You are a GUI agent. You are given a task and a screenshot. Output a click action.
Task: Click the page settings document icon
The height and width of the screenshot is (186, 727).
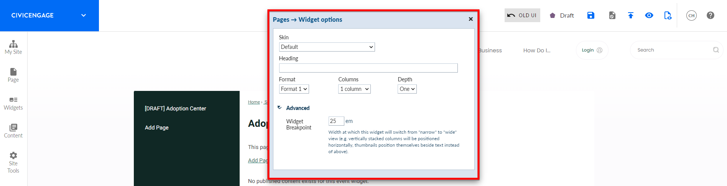668,15
